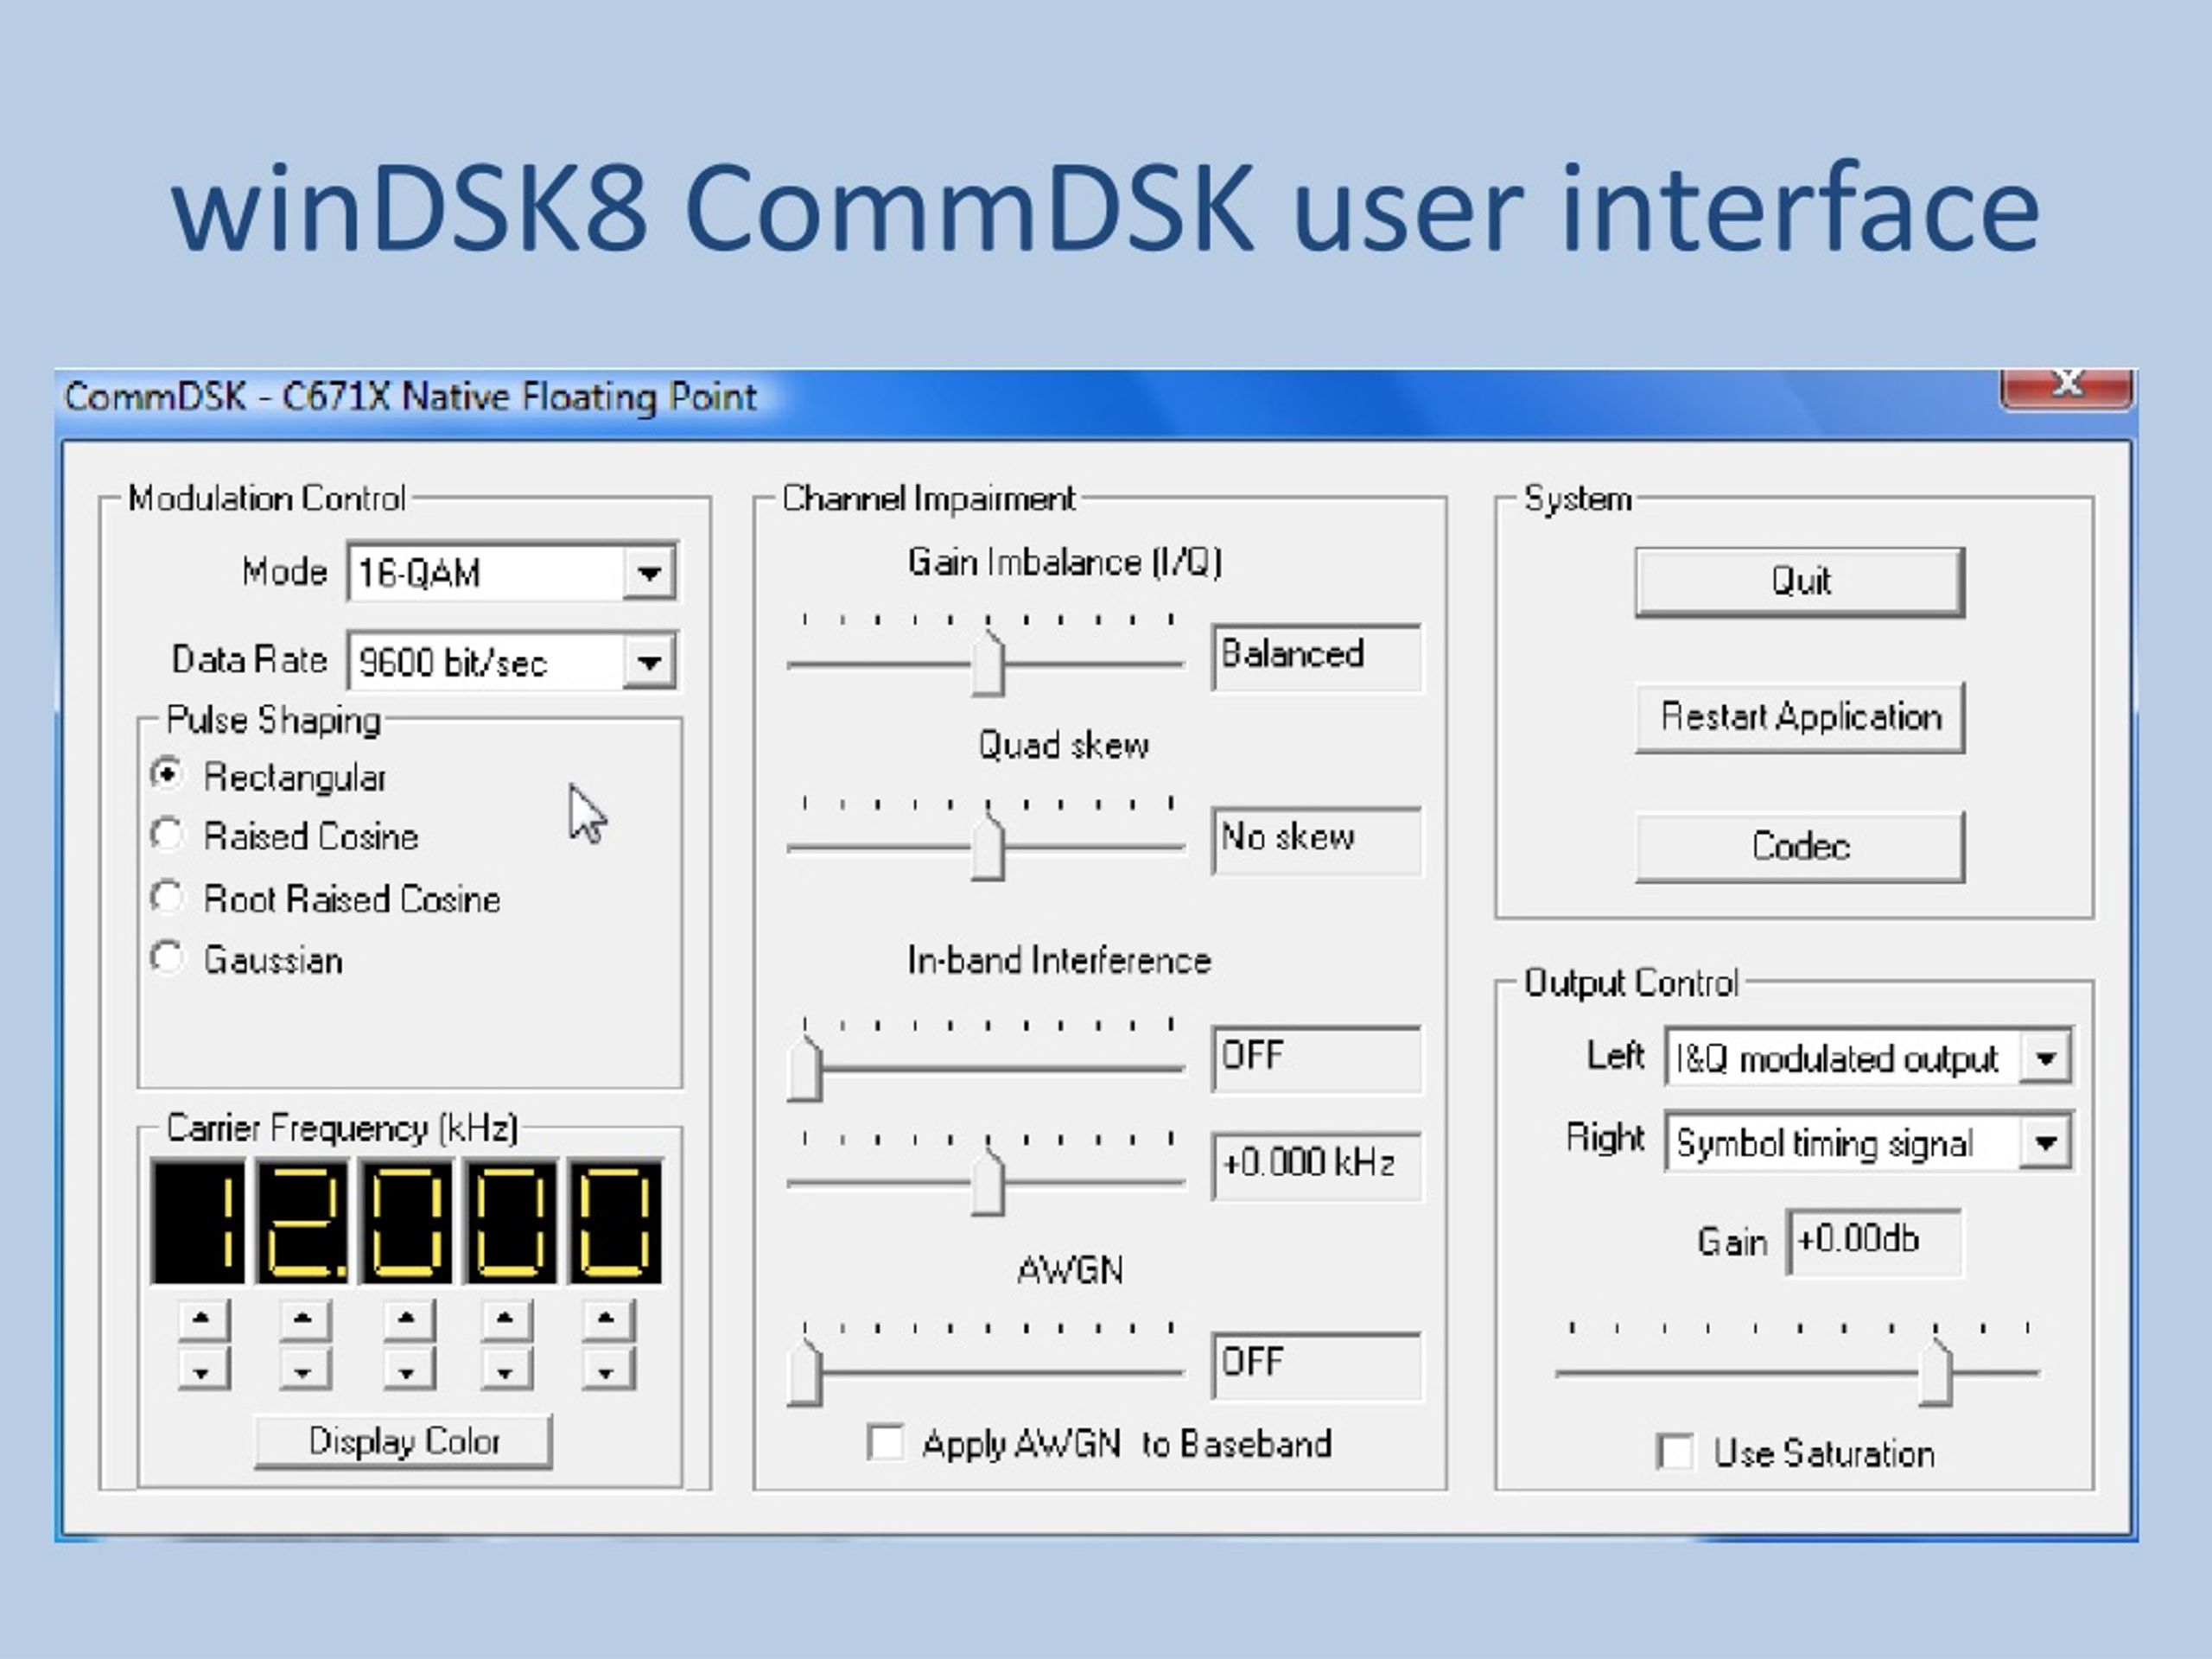2212x1659 pixels.
Task: Click the In-band Interference level slider thumb
Action: [x=804, y=1068]
